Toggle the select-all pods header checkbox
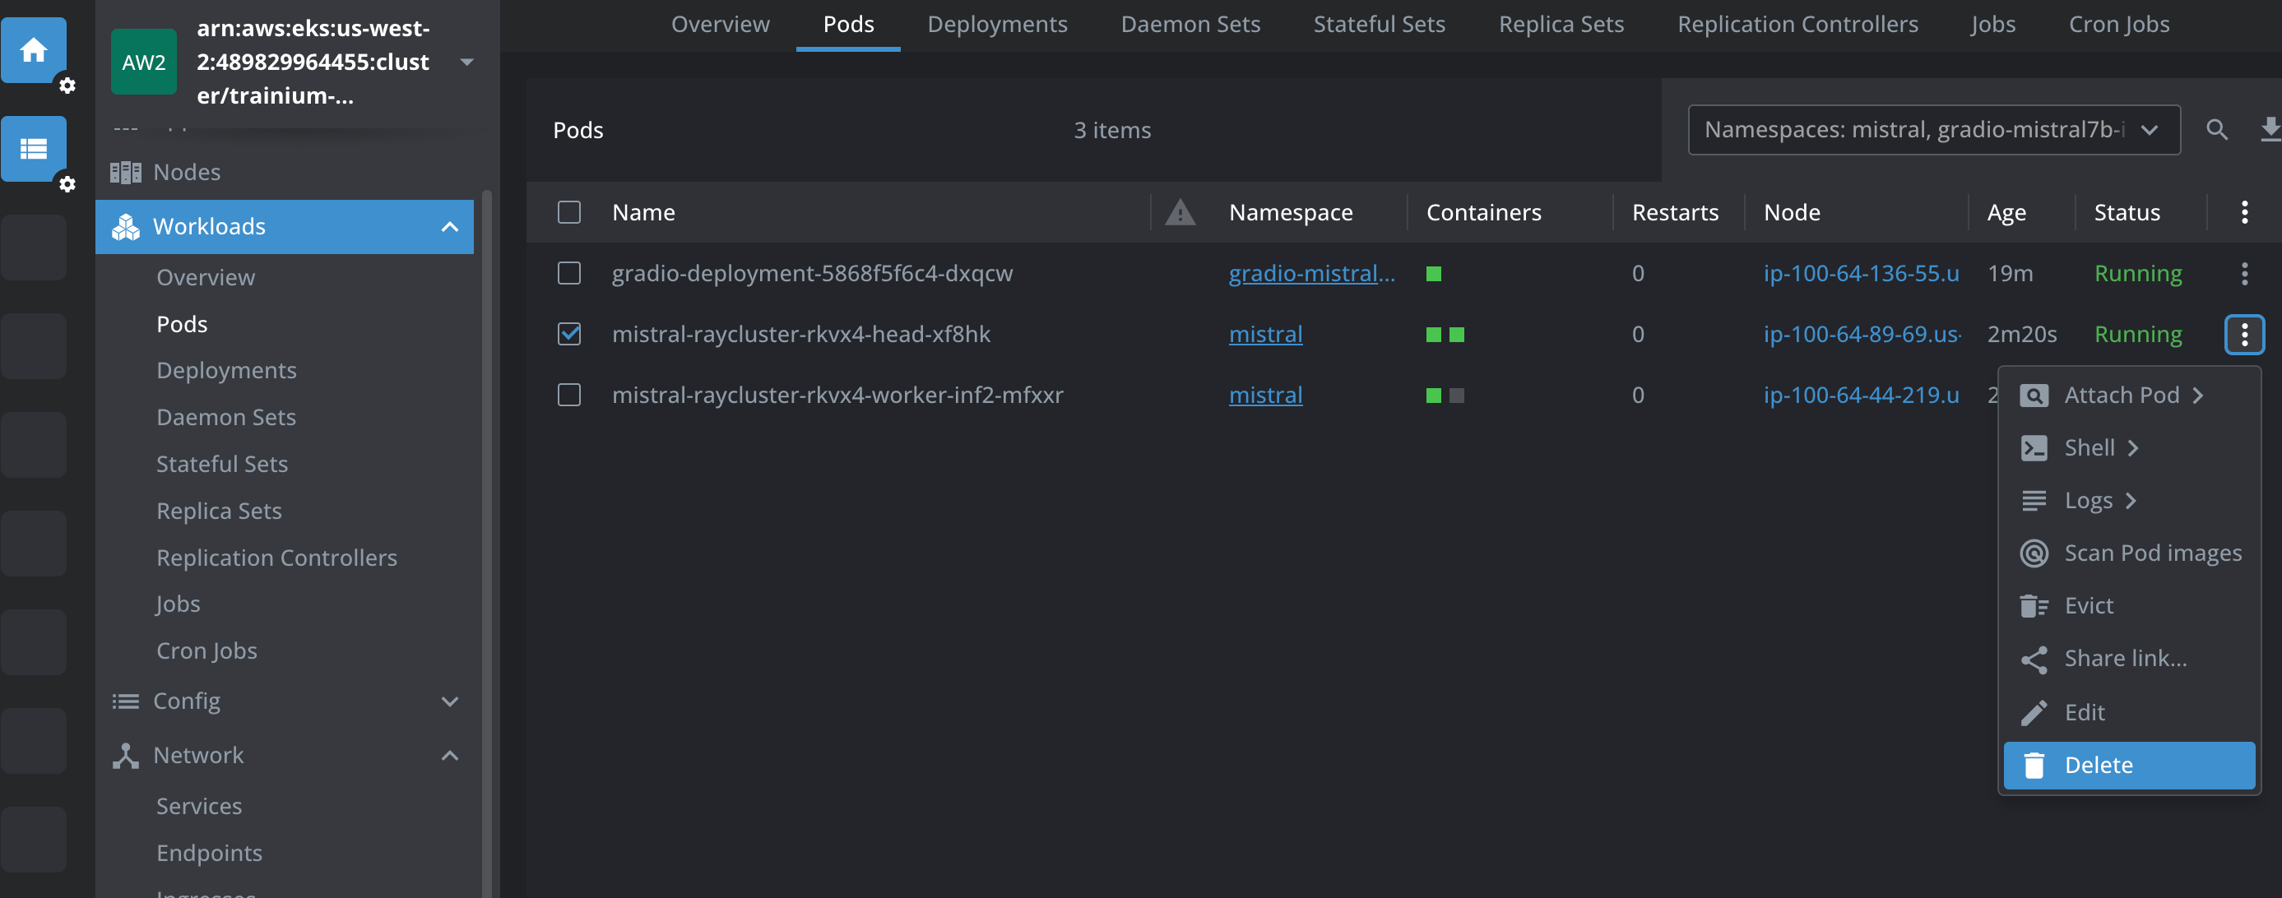The width and height of the screenshot is (2282, 898). click(568, 212)
